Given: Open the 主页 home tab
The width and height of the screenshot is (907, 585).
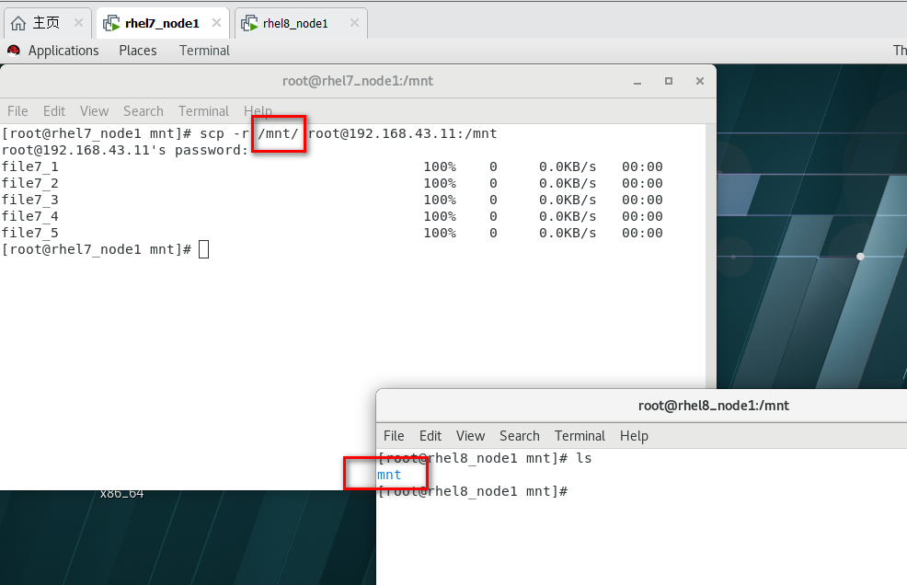Looking at the screenshot, I should coord(47,23).
